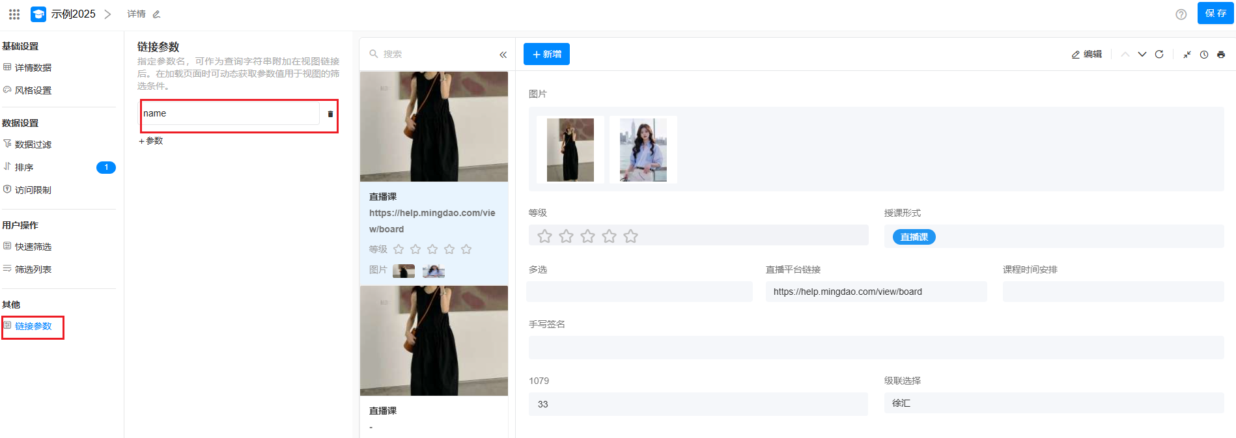This screenshot has height=438, width=1236.
Task: Click the pencil icon next to 详情
Action: 156,14
